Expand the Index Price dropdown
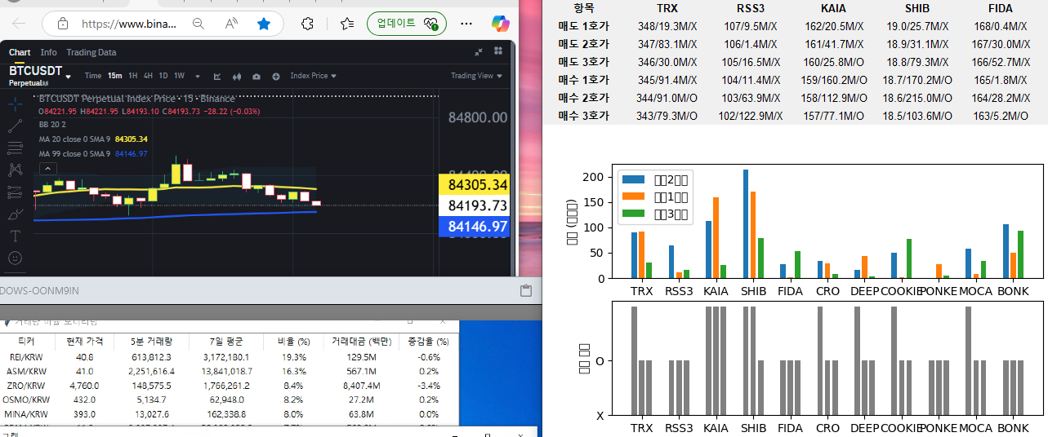This screenshot has width=1048, height=437. (x=314, y=76)
